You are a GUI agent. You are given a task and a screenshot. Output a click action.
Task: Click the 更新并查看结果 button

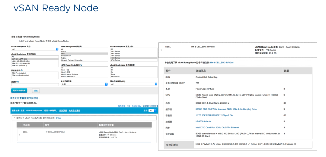click(x=19, y=90)
